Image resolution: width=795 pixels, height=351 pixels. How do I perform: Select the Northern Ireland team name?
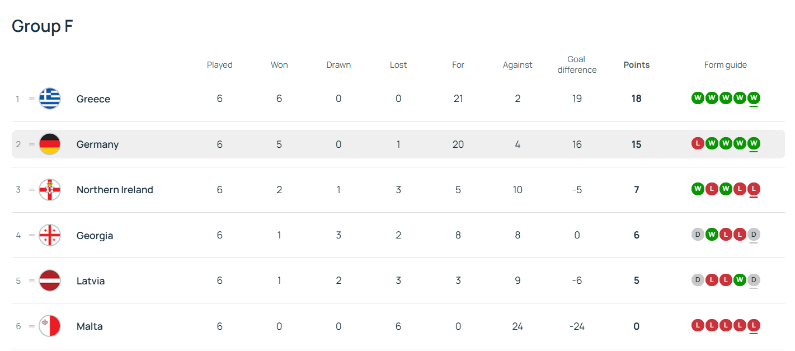pyautogui.click(x=115, y=190)
